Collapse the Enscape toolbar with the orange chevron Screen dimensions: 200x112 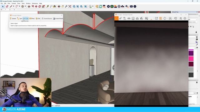click(x=151, y=19)
